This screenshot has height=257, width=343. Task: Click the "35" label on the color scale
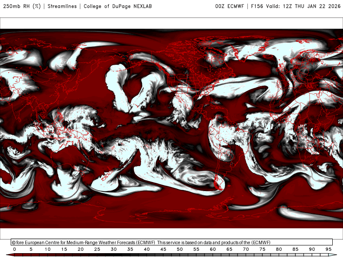point(130,249)
